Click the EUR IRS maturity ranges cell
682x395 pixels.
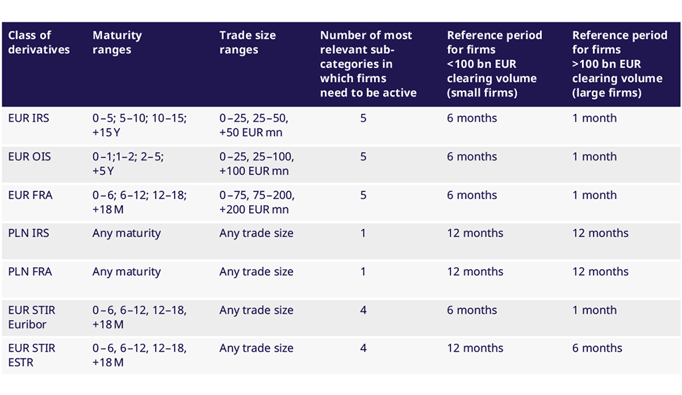click(140, 125)
